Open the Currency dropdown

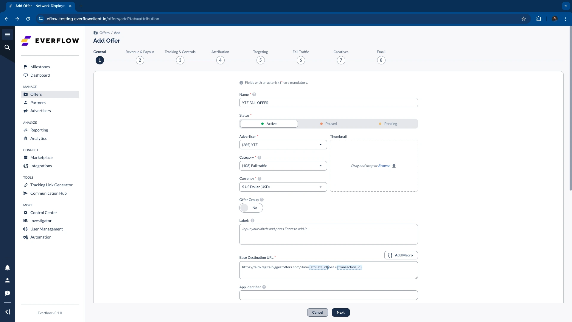[x=283, y=187]
